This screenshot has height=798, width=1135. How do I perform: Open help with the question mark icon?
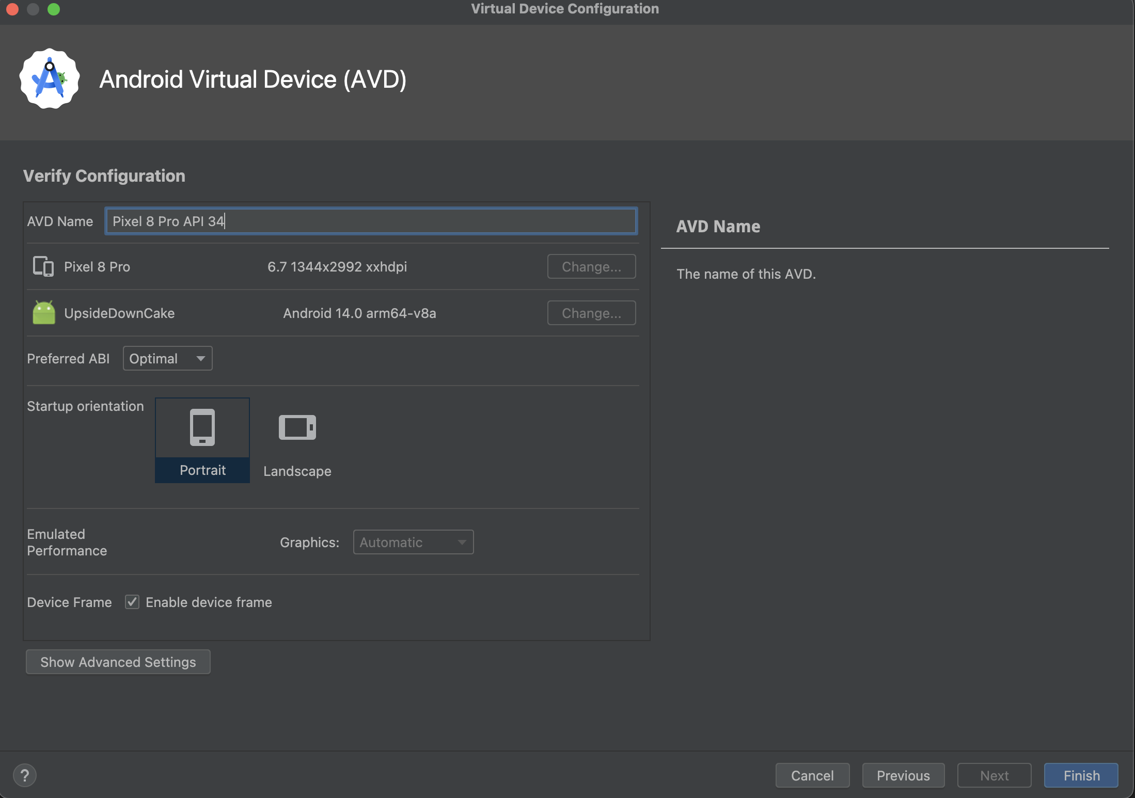click(24, 775)
